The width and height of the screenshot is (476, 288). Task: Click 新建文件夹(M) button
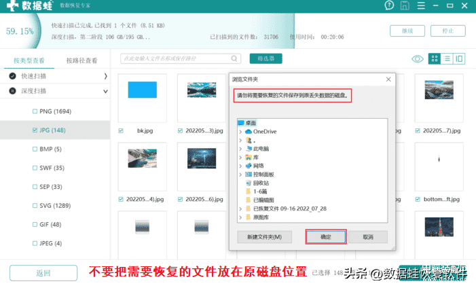[264, 237]
